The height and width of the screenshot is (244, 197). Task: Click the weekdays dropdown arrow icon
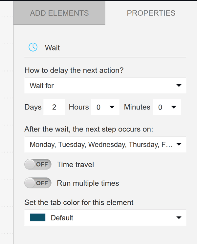click(179, 144)
